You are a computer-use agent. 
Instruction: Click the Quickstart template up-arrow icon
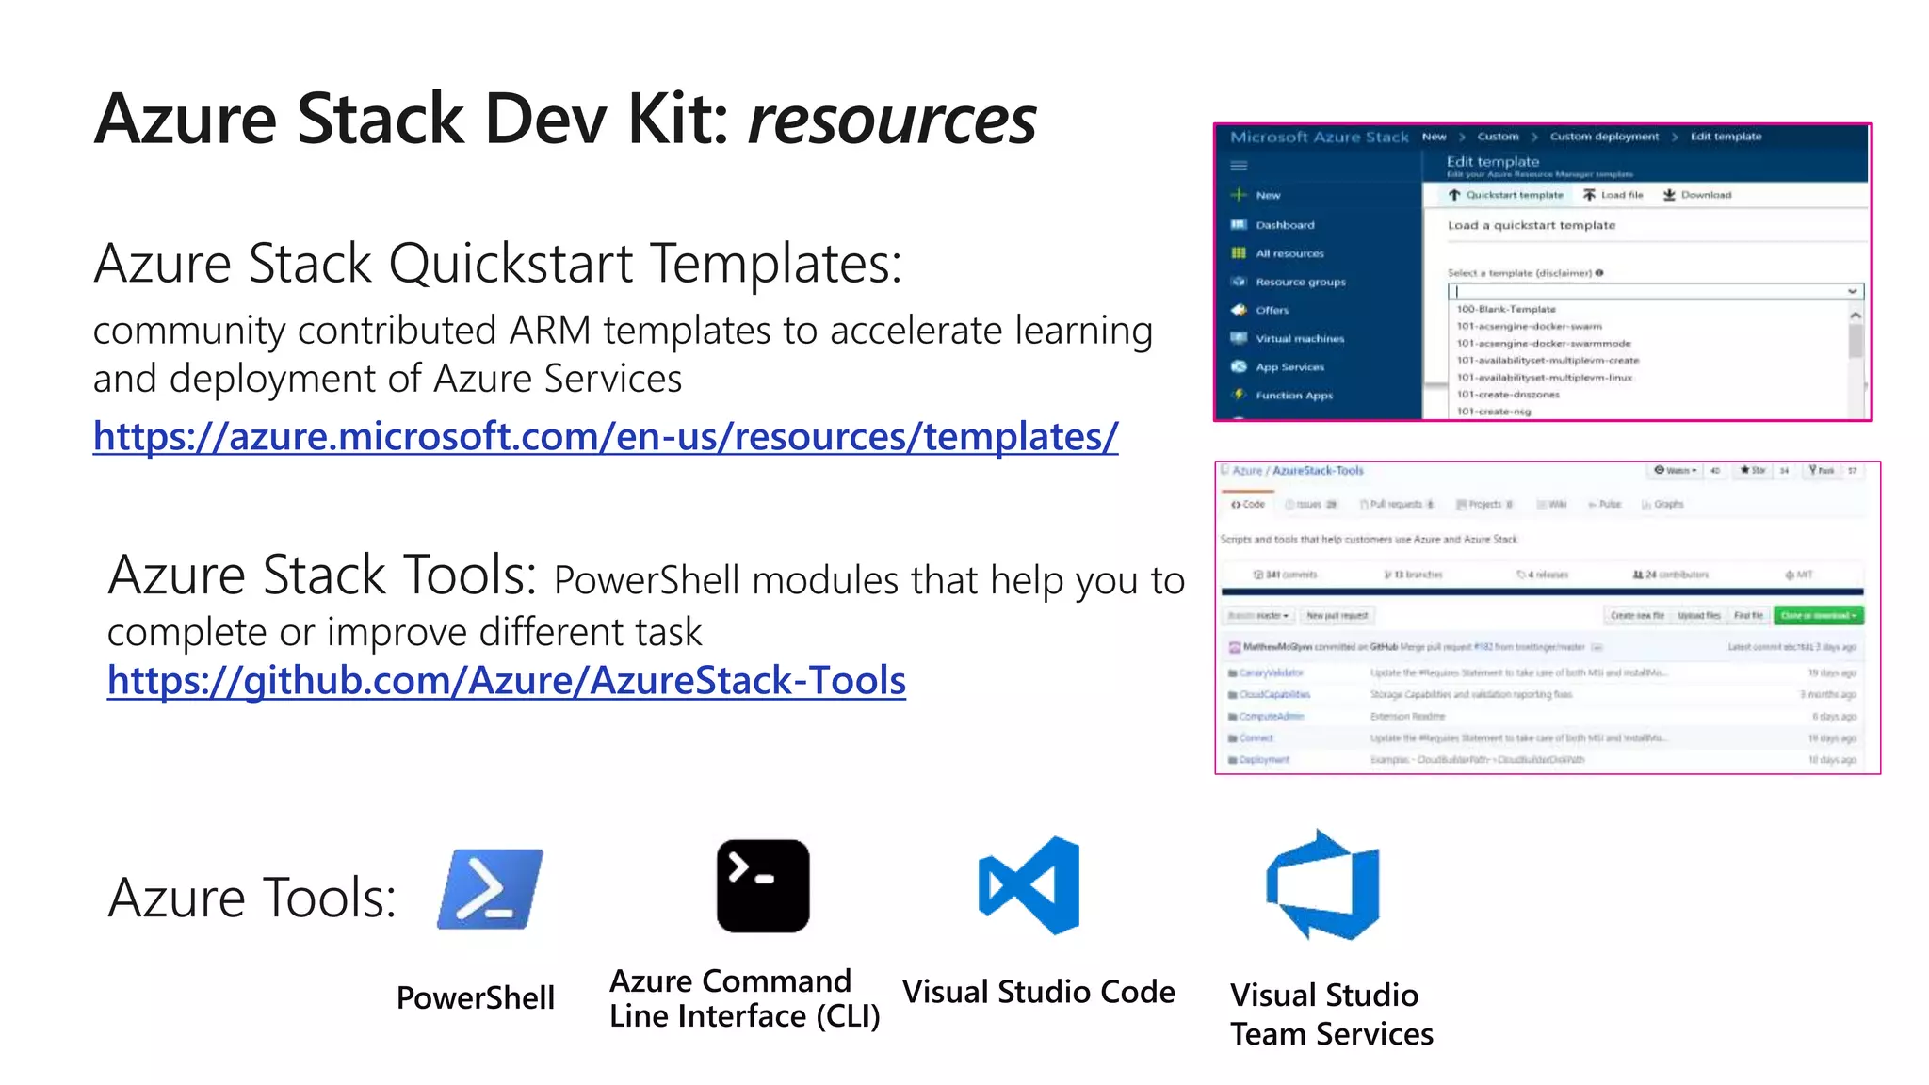click(1454, 195)
